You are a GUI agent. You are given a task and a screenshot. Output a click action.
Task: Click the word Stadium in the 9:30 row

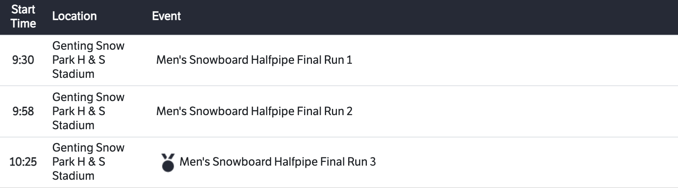click(73, 74)
